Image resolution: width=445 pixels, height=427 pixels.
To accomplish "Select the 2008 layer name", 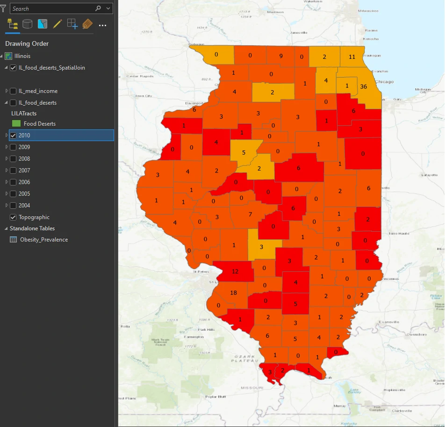I will (x=24, y=158).
